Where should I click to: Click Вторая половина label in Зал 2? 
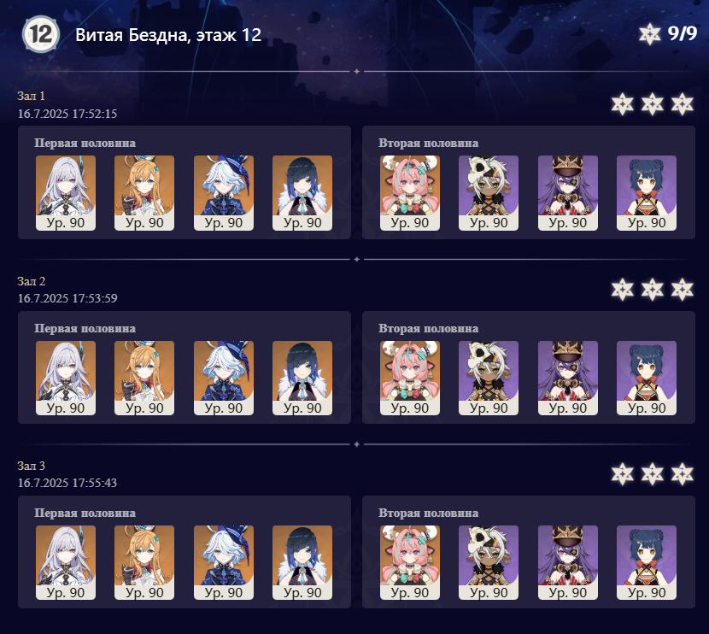coord(428,329)
